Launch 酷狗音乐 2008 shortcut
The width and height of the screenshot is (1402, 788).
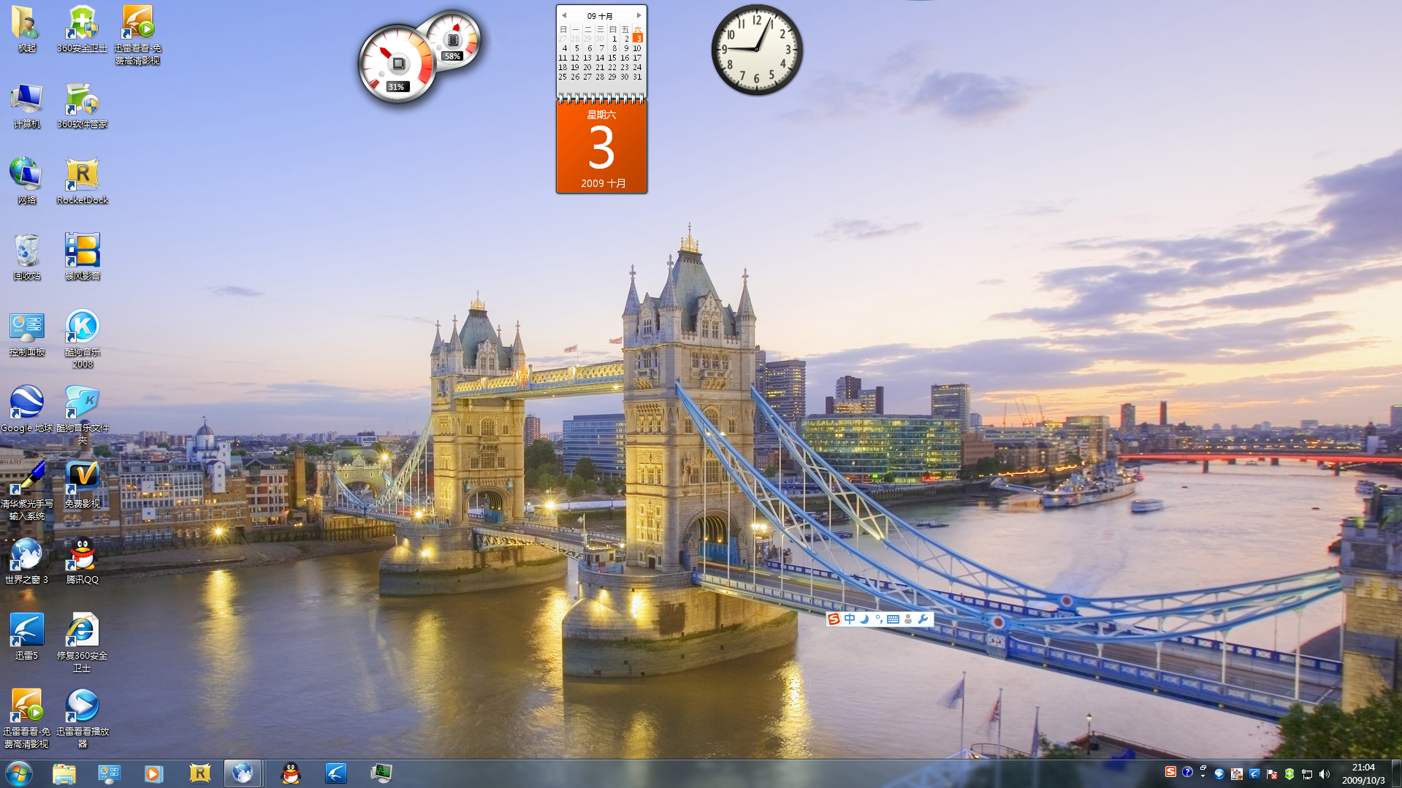pos(82,340)
